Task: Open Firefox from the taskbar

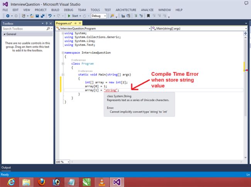Action: pos(41,182)
